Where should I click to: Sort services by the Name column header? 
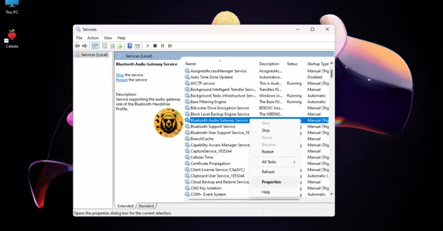[220, 64]
